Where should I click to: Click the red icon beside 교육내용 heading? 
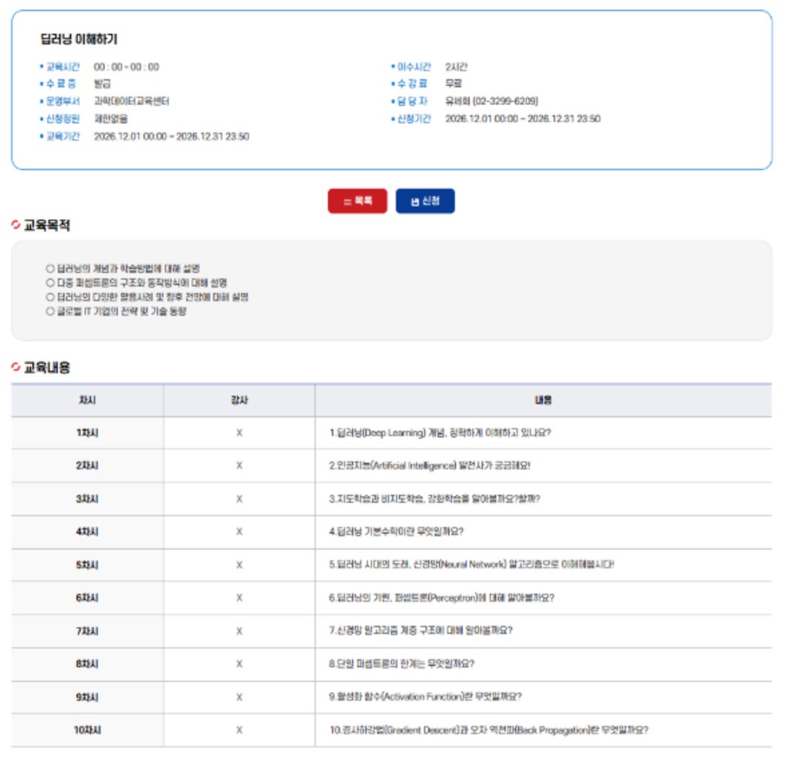point(16,367)
